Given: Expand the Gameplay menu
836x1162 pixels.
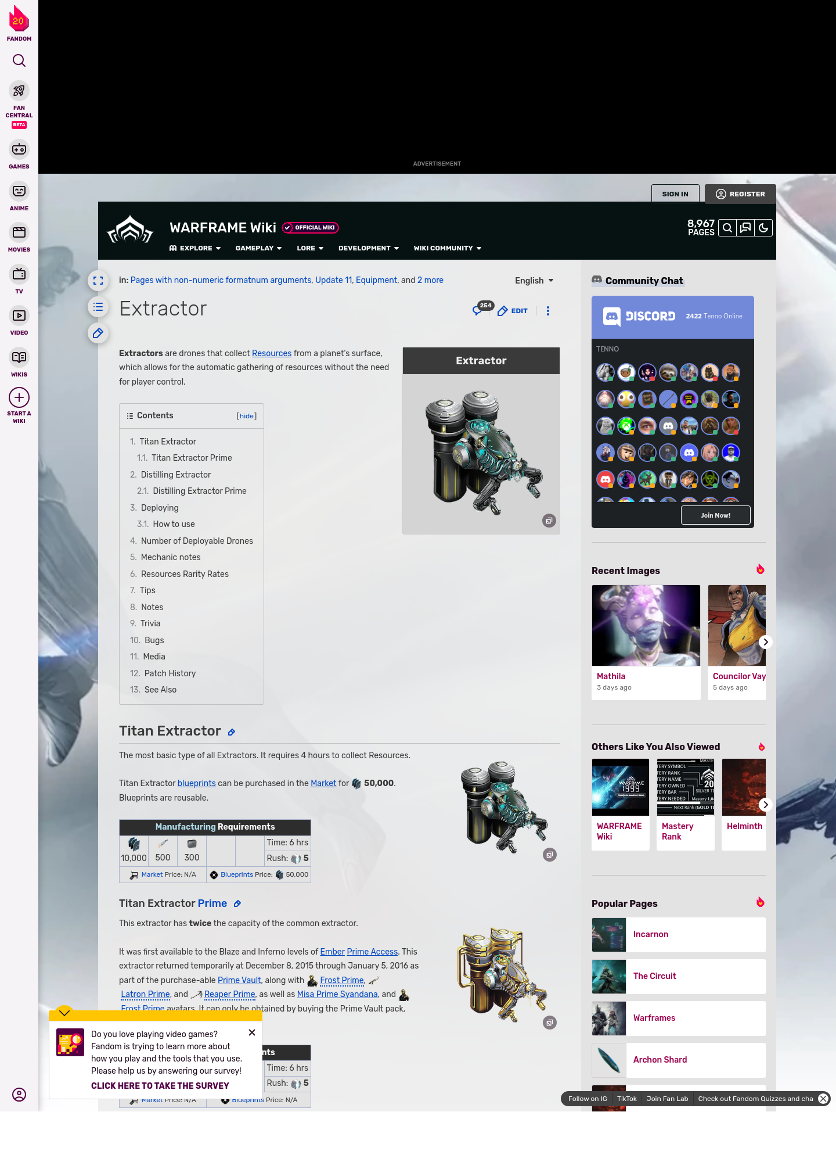Looking at the screenshot, I should (258, 248).
